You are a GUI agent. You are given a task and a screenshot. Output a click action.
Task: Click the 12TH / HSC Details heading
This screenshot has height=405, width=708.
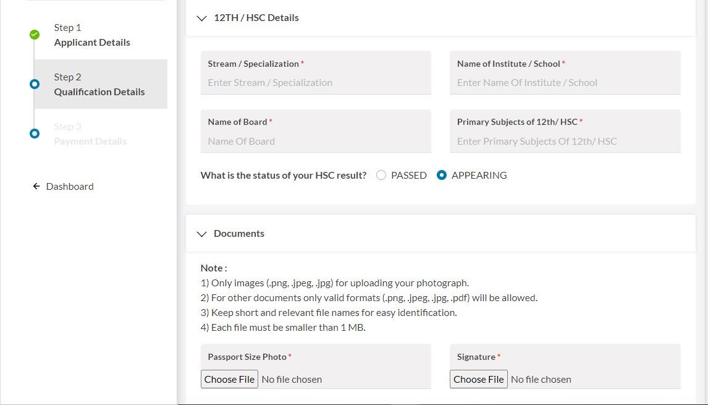(x=256, y=18)
